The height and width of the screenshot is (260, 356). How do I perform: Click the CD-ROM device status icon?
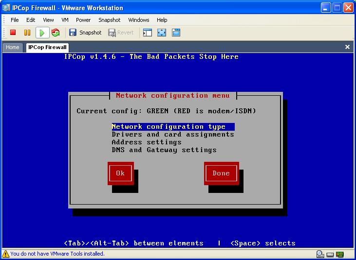[320, 254]
